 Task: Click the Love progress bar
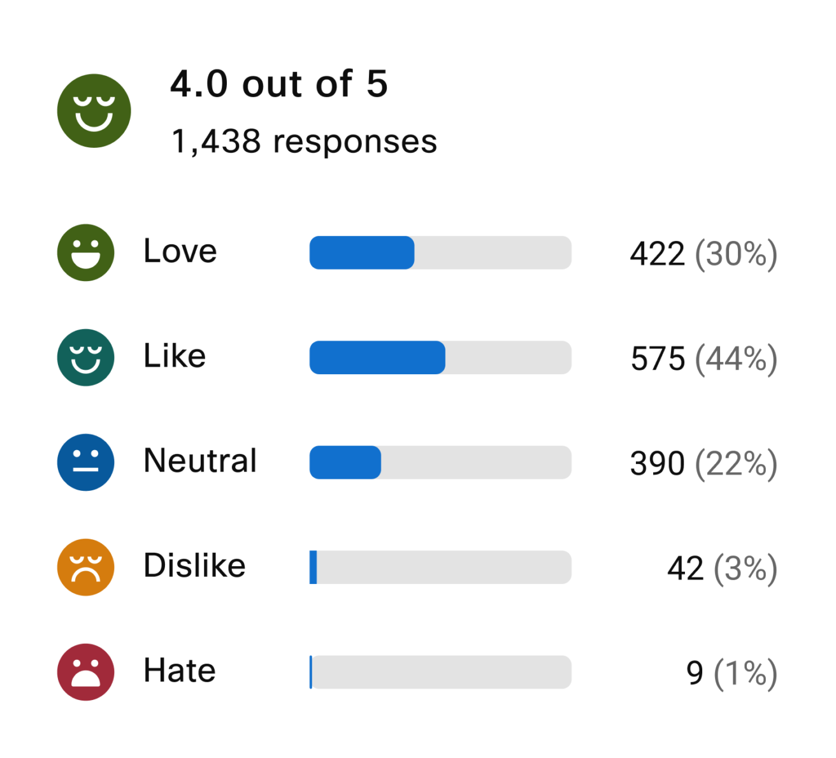click(440, 252)
